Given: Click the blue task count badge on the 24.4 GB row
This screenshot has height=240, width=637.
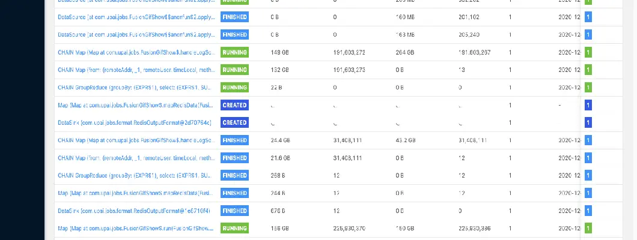Looking at the screenshot, I should click(x=588, y=140).
